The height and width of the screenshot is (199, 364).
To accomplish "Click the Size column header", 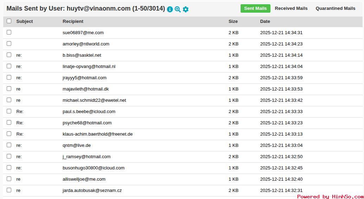I will point(233,21).
